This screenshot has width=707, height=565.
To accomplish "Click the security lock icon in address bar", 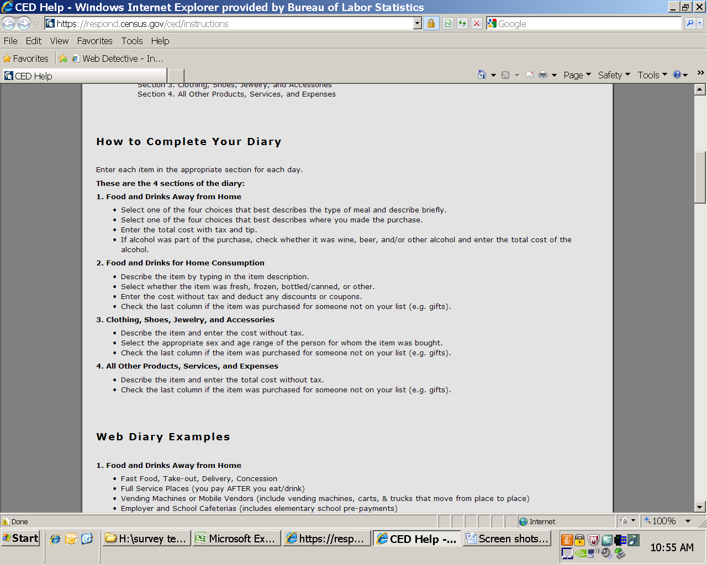I will click(x=431, y=23).
